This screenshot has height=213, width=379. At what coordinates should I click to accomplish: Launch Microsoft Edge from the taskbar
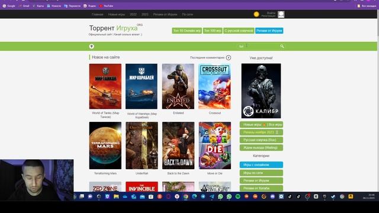(194, 196)
